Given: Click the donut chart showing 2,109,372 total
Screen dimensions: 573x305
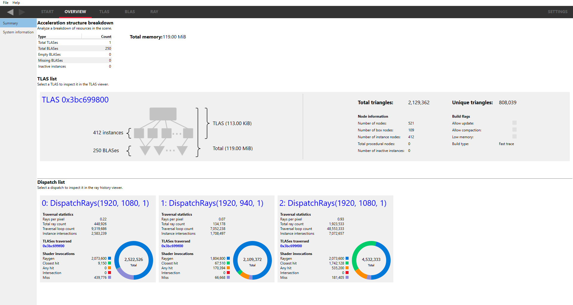Looking at the screenshot, I should click(x=252, y=260).
